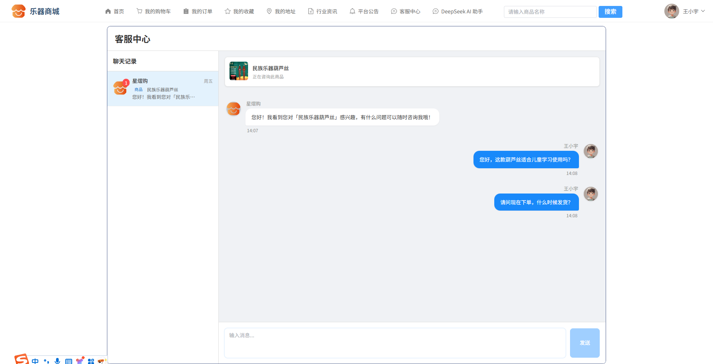Open 行业资讯 industry news
Viewport: 713px width, 364px height.
[322, 12]
